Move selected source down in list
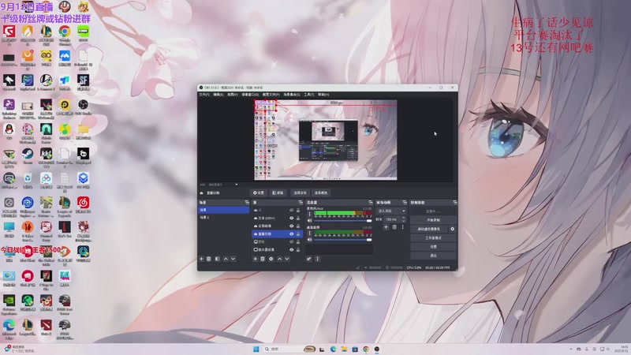This screenshot has width=631, height=355. pyautogui.click(x=287, y=259)
